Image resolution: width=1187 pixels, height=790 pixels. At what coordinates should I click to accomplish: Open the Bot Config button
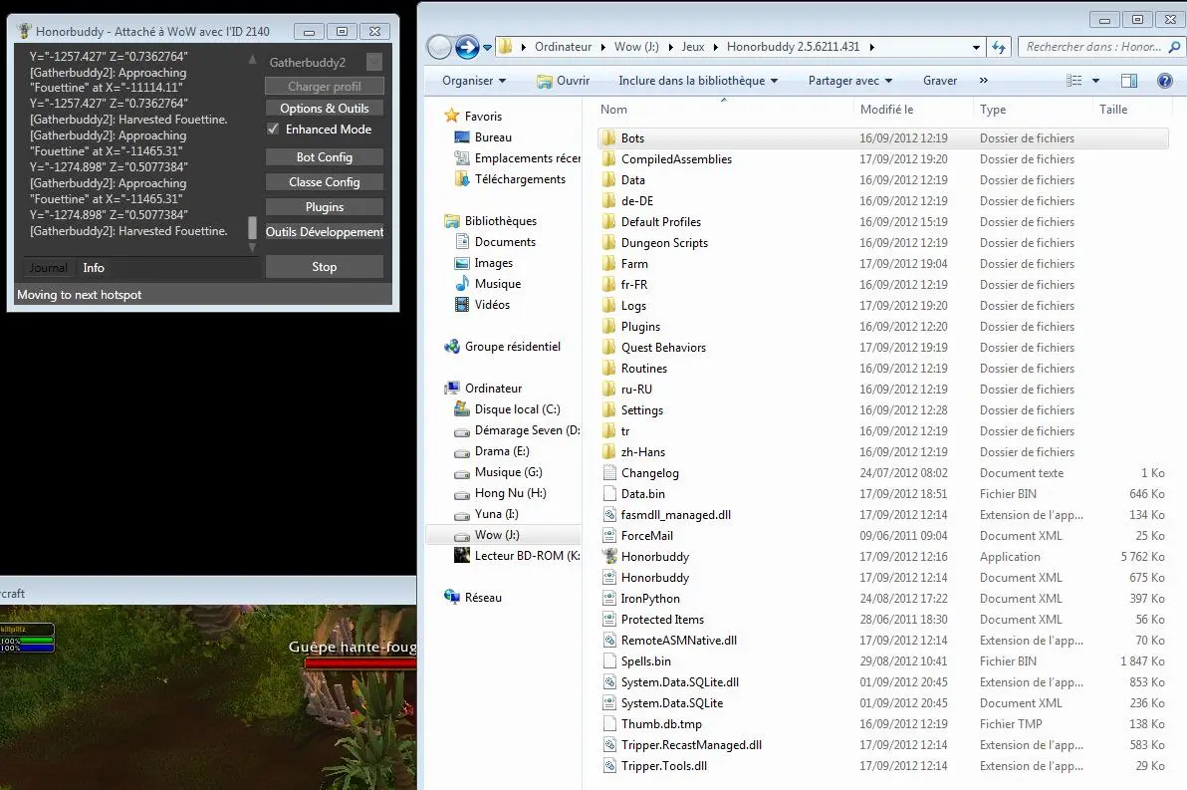click(x=325, y=157)
